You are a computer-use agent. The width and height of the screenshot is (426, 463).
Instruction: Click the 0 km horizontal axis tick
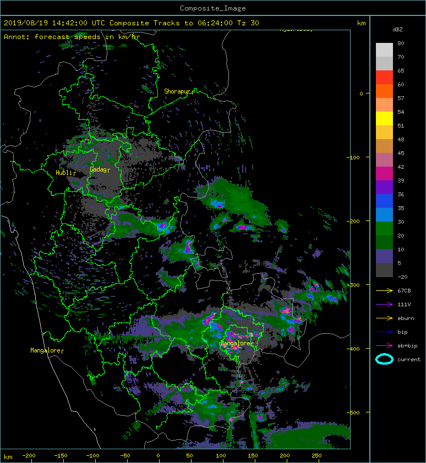pyautogui.click(x=158, y=456)
